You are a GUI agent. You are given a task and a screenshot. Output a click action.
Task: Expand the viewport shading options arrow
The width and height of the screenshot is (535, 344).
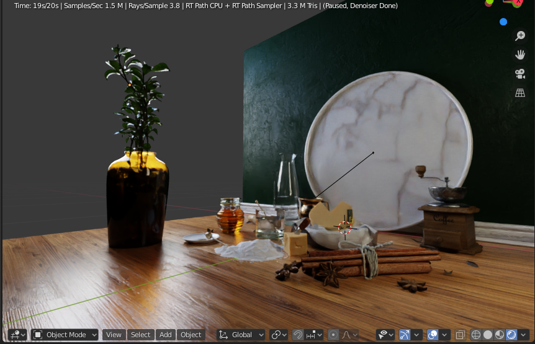[524, 335]
